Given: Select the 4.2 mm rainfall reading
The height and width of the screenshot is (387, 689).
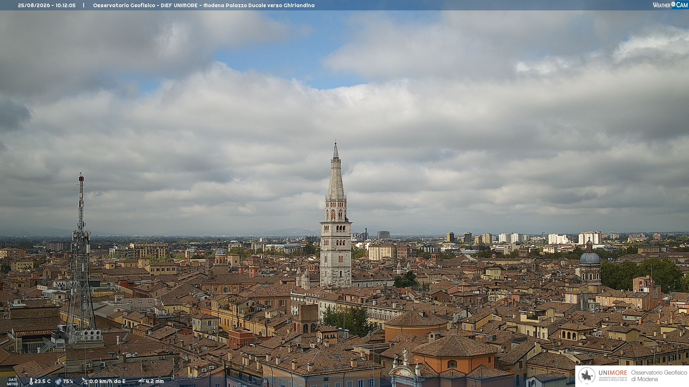Looking at the screenshot, I should pos(155,381).
